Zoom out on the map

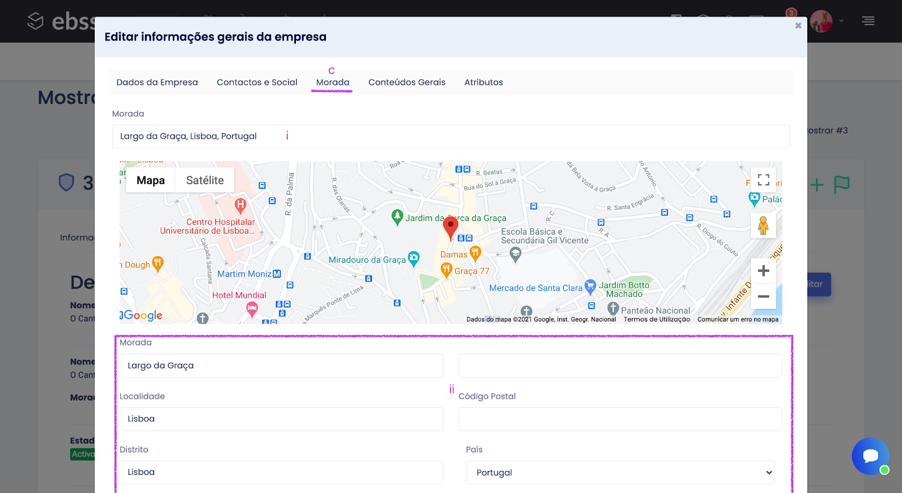pos(763,296)
